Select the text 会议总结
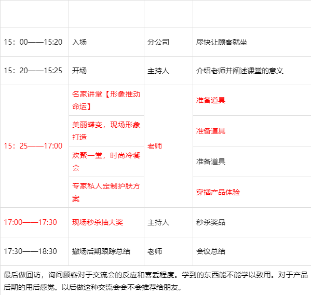The width and height of the screenshot is (311, 295). tap(211, 251)
